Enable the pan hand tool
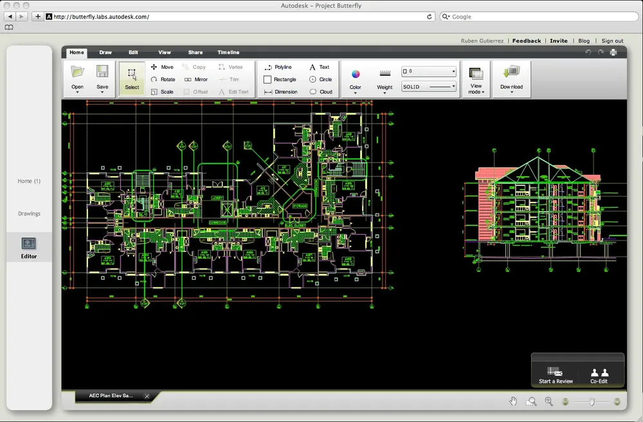Viewport: 643px width, 422px height. pos(513,401)
